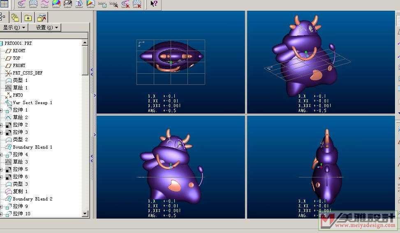Switch to the folder browser tab
This screenshot has width=400, height=233.
tap(15, 17)
